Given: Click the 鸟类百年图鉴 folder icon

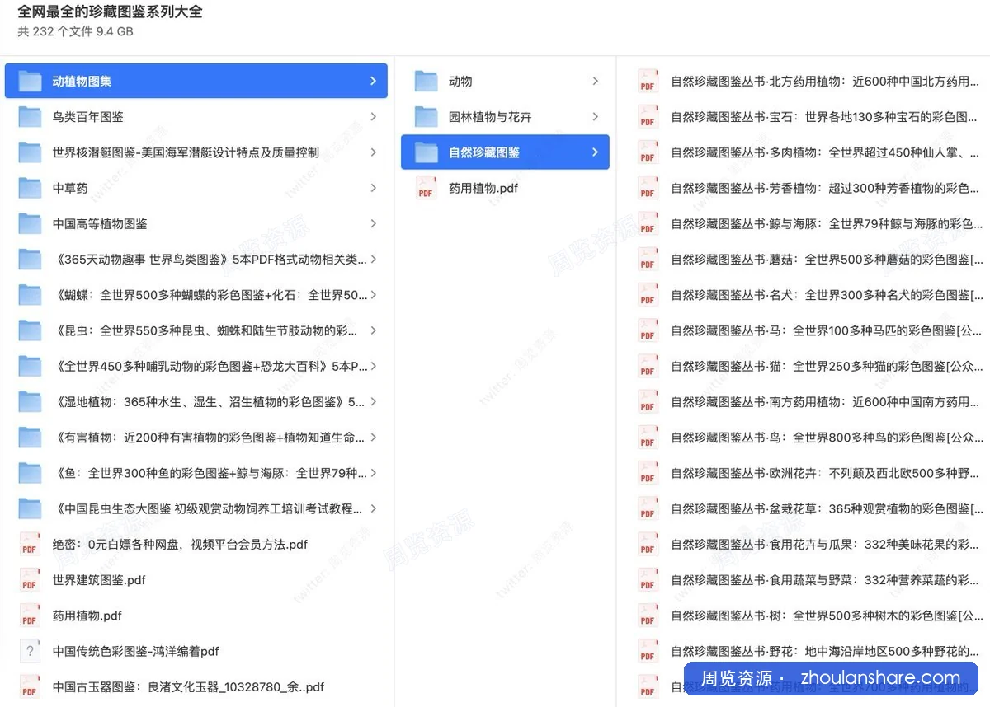Looking at the screenshot, I should [30, 116].
